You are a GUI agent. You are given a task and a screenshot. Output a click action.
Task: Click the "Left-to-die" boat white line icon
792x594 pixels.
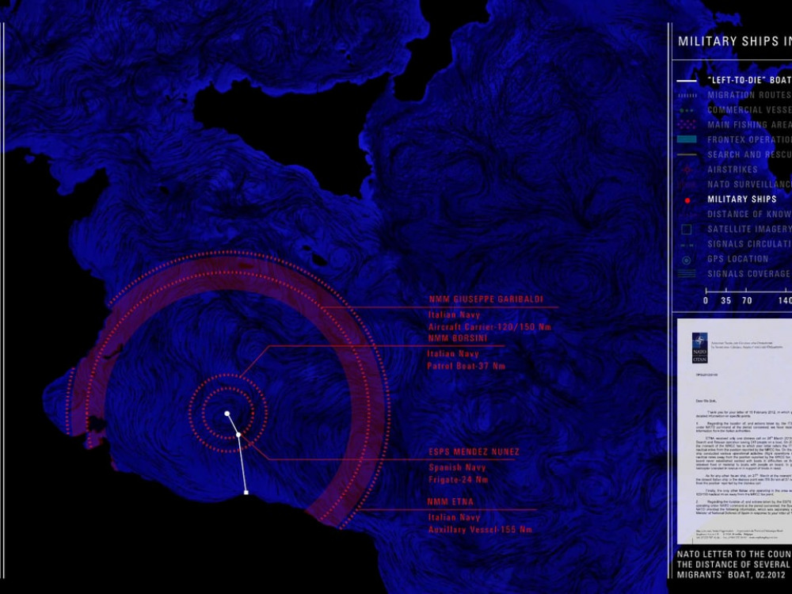point(687,80)
